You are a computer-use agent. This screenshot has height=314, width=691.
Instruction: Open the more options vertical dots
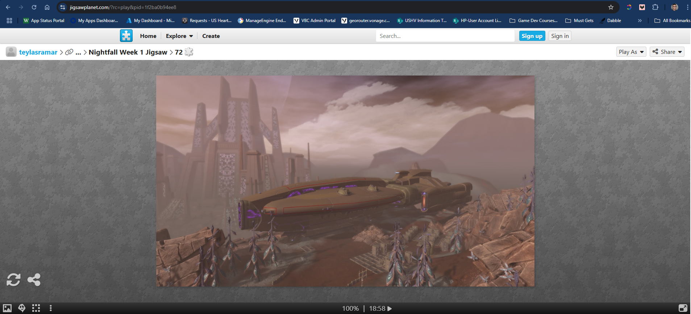pyautogui.click(x=51, y=308)
